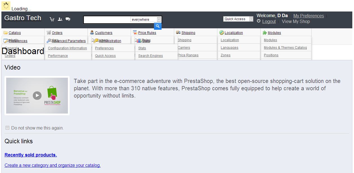Image resolution: width=354 pixels, height=173 pixels.
Task: Select Modules & Themes Catalog submenu item
Action: 285,48
